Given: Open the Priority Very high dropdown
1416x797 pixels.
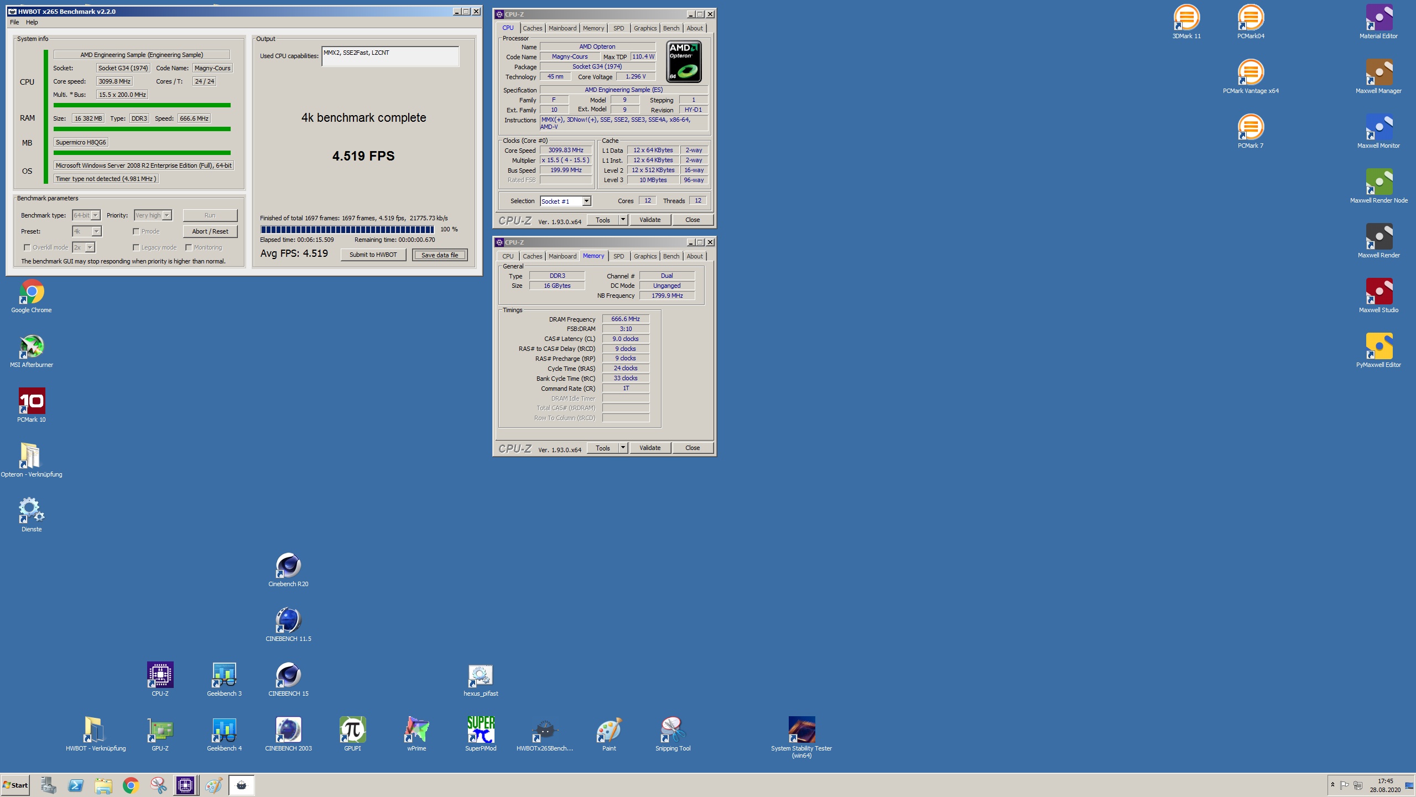Looking at the screenshot, I should [x=167, y=215].
